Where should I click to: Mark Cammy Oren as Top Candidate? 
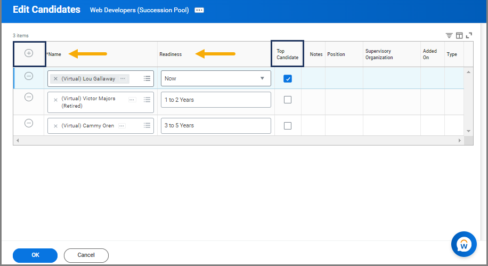[288, 126]
